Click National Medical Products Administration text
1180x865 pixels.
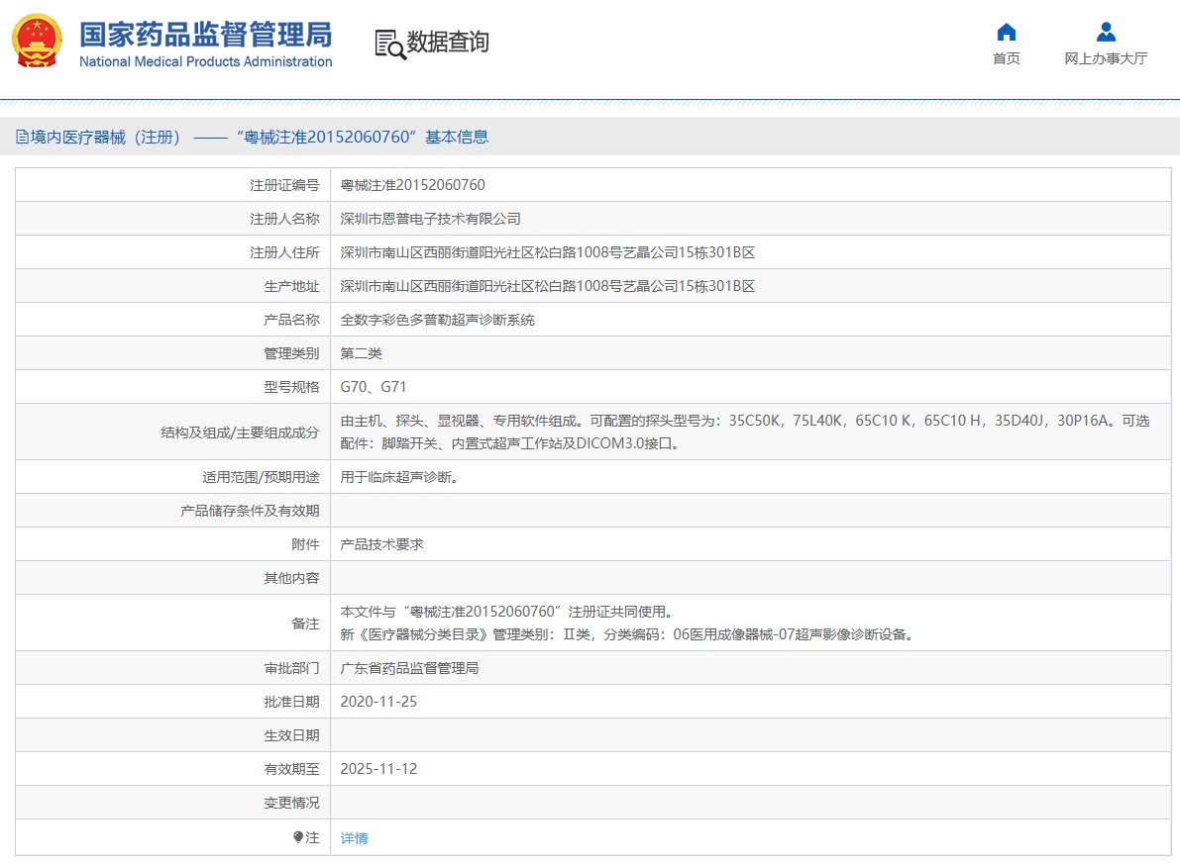tap(205, 61)
